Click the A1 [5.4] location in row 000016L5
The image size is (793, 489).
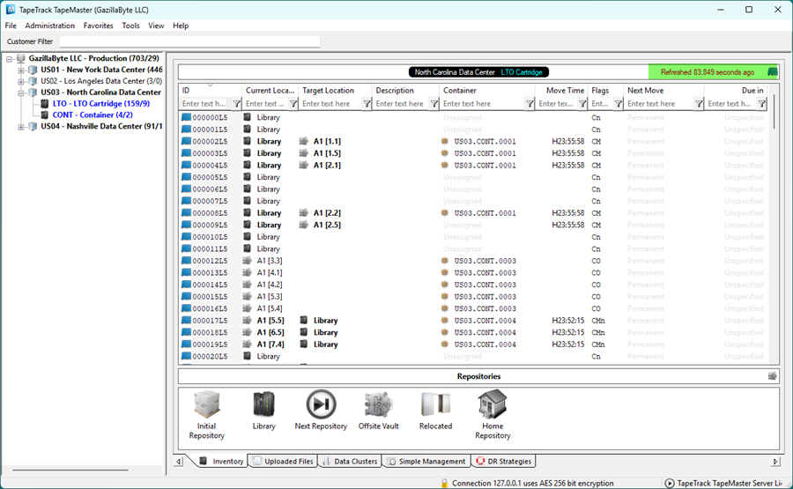(270, 308)
